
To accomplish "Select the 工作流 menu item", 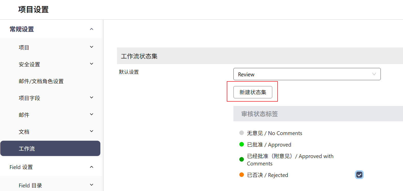I will 50,149.
